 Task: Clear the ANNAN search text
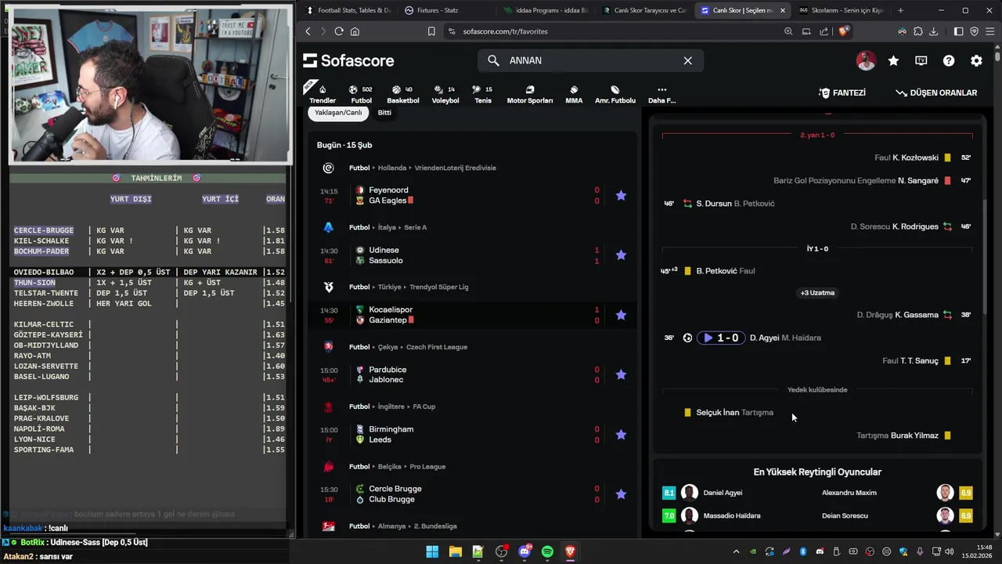click(687, 60)
